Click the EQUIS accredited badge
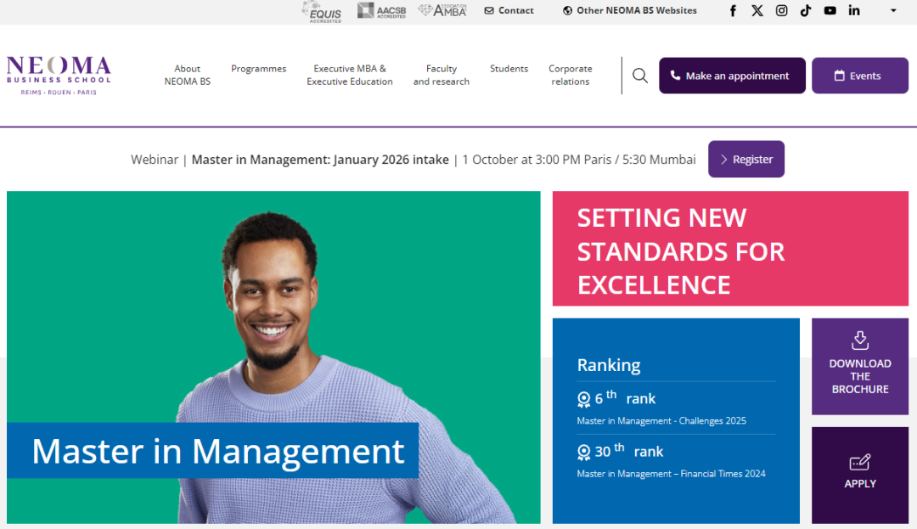Viewport: 917px width, 529px height. point(322,11)
